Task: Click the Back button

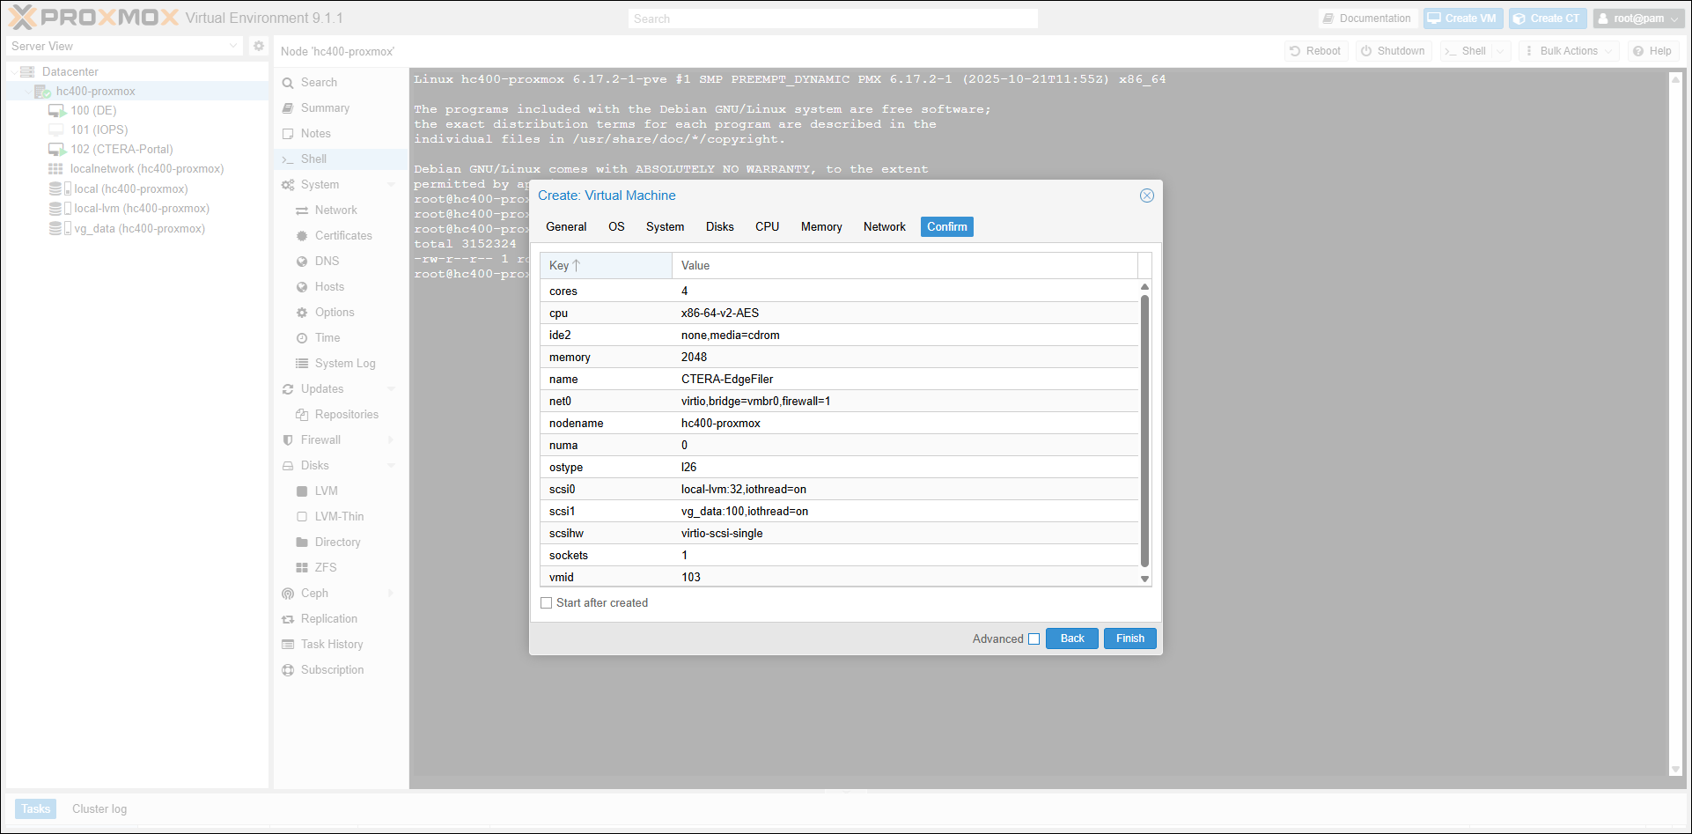Action: point(1072,639)
